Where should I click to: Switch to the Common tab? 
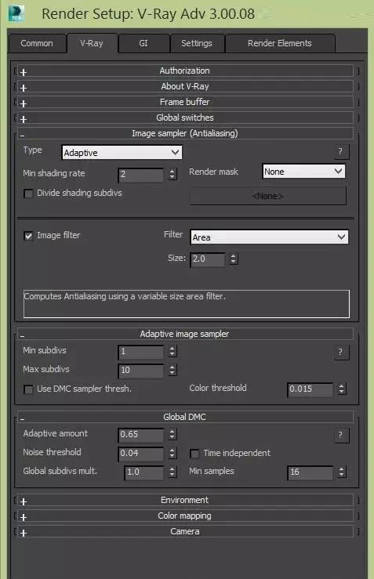coord(37,43)
